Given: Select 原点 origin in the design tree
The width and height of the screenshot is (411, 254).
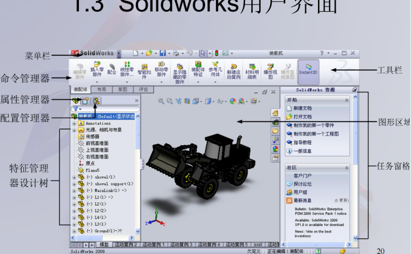Looking at the screenshot, I should pyautogui.click(x=90, y=164).
